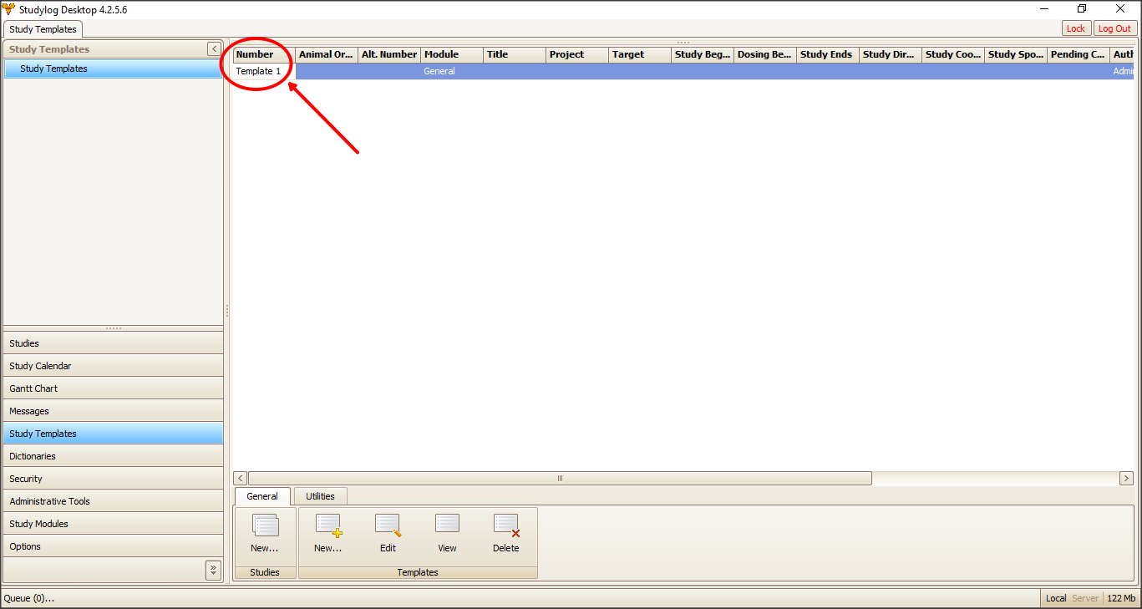Sort by the Study Ends column header
Screen dimensions: 1142x609
pyautogui.click(x=828, y=54)
